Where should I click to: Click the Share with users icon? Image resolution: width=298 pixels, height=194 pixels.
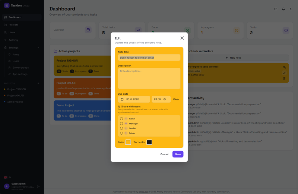119,107
